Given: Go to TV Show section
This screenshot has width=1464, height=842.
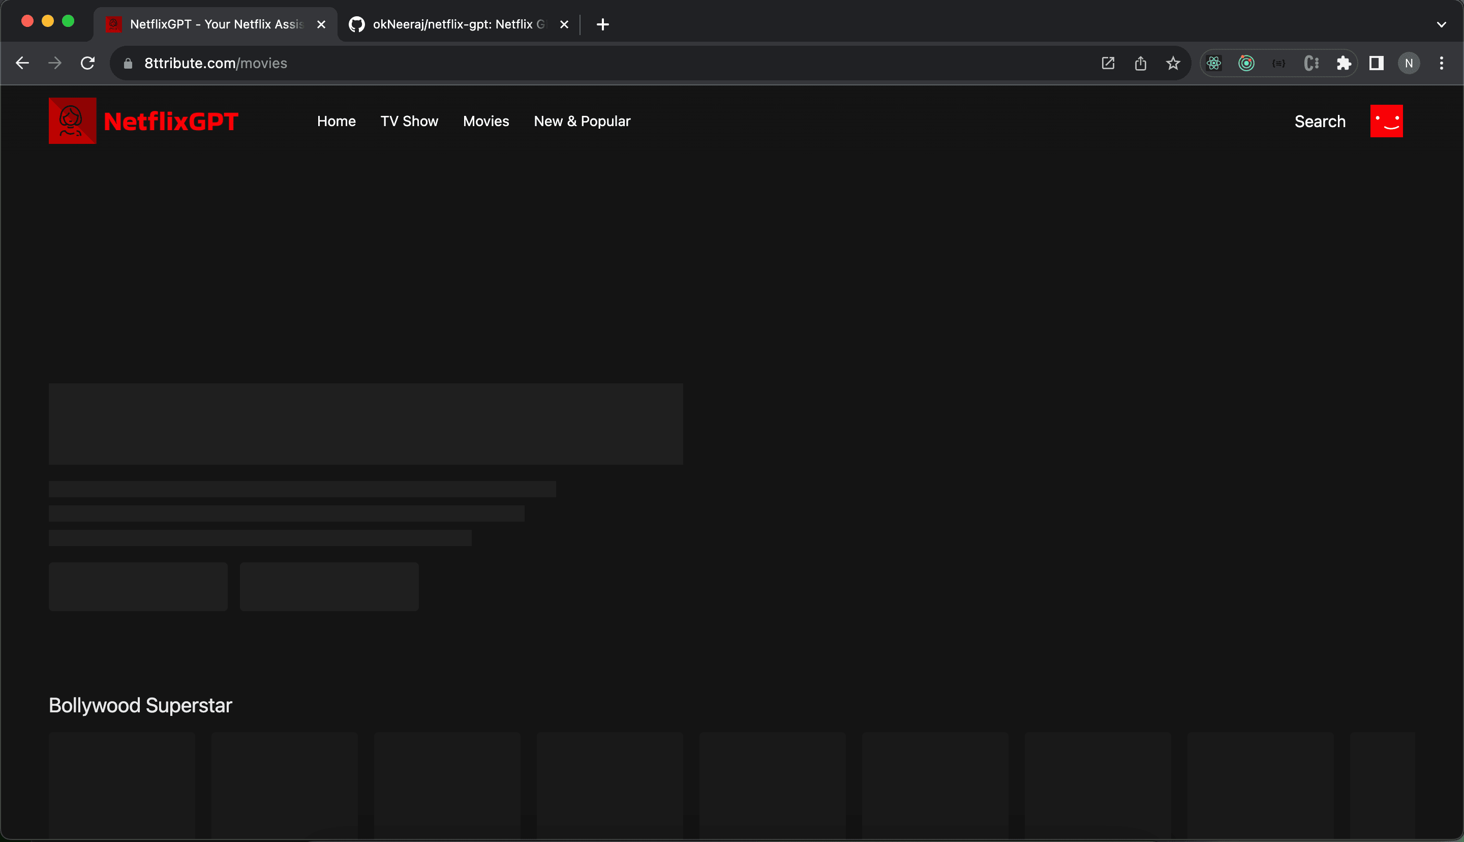Looking at the screenshot, I should pyautogui.click(x=409, y=121).
